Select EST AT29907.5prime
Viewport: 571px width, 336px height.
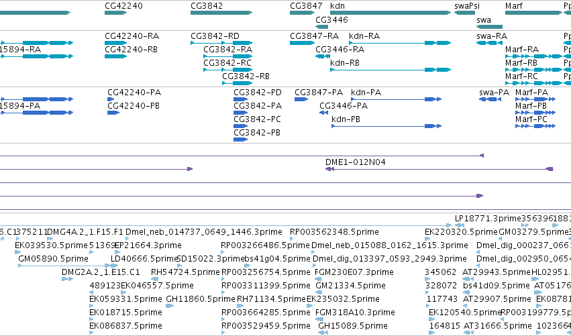497,299
